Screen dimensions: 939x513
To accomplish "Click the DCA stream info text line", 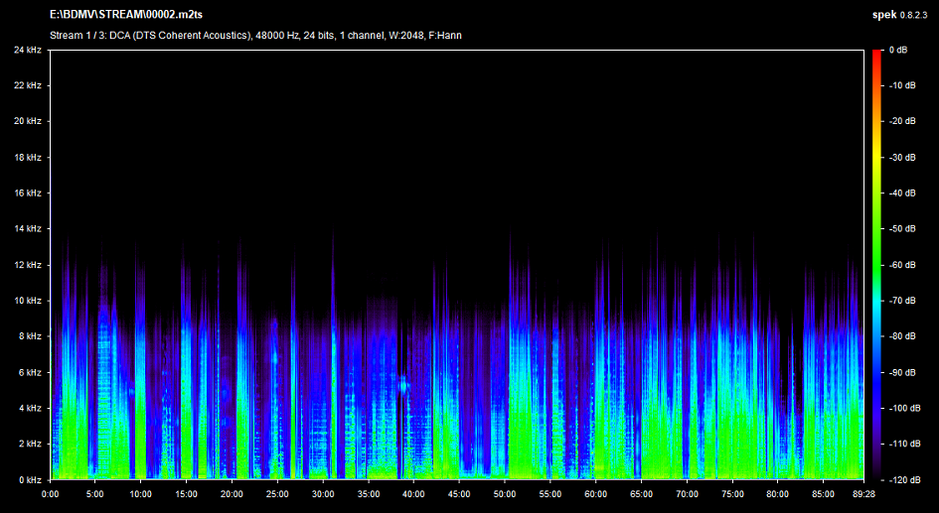I will point(254,36).
